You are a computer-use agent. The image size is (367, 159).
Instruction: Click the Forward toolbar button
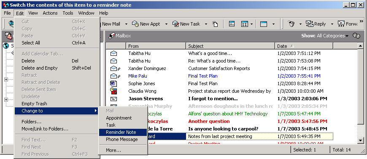(348, 24)
